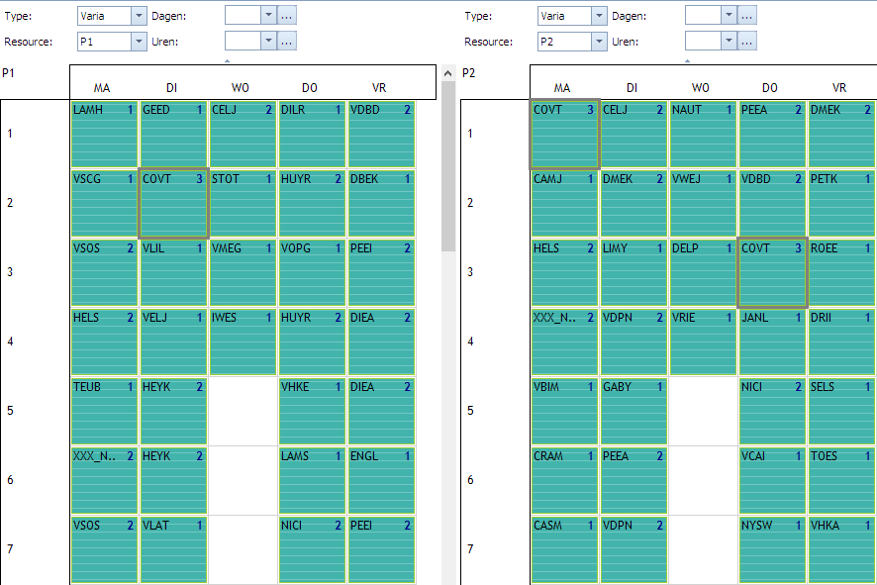
Task: Select the VBIM cell in the P2 timetable
Action: [564, 412]
